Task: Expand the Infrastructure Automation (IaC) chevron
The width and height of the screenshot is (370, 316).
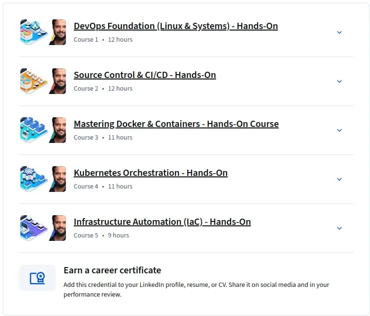Action: tap(339, 228)
